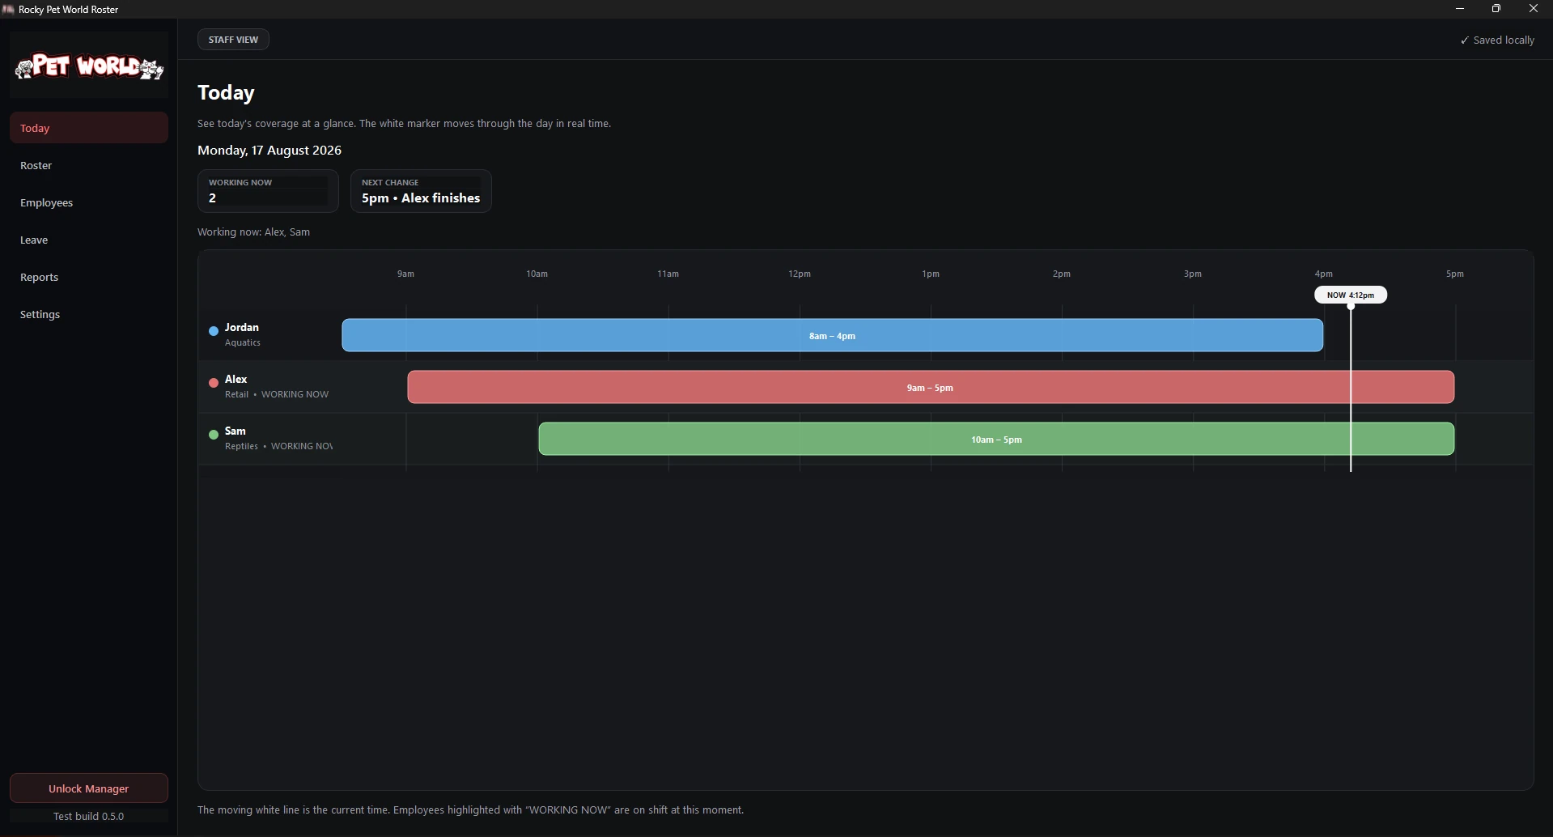Click the Working Now count card

point(268,191)
